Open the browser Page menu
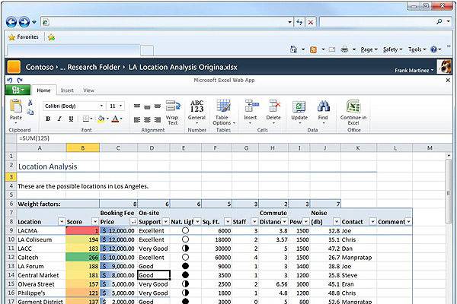 pos(369,49)
